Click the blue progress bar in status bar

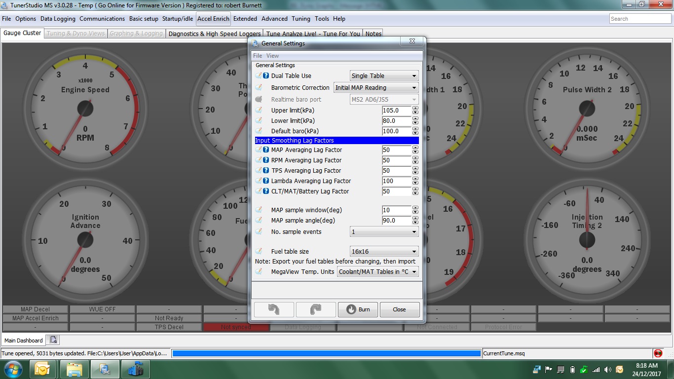pyautogui.click(x=326, y=353)
